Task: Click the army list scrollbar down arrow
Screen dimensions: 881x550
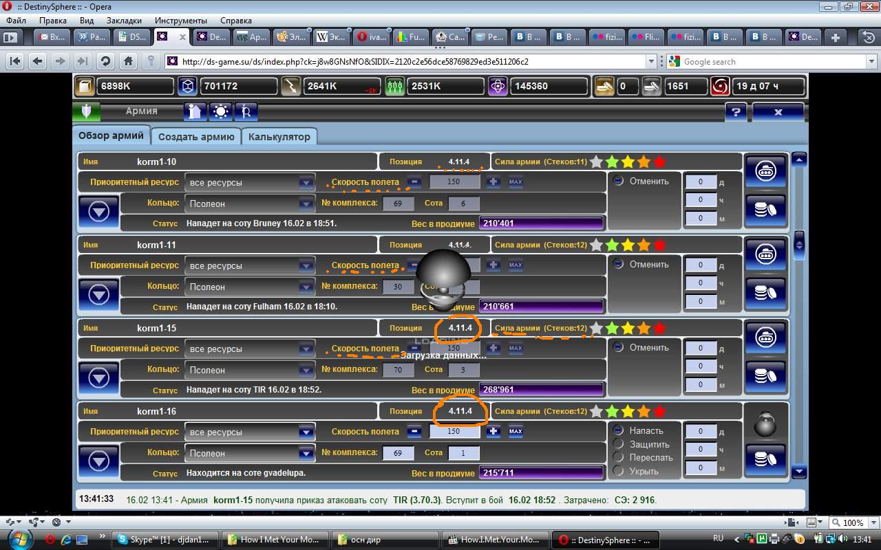Action: click(798, 472)
